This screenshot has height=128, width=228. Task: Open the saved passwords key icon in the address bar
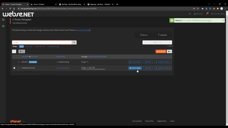[194, 9]
